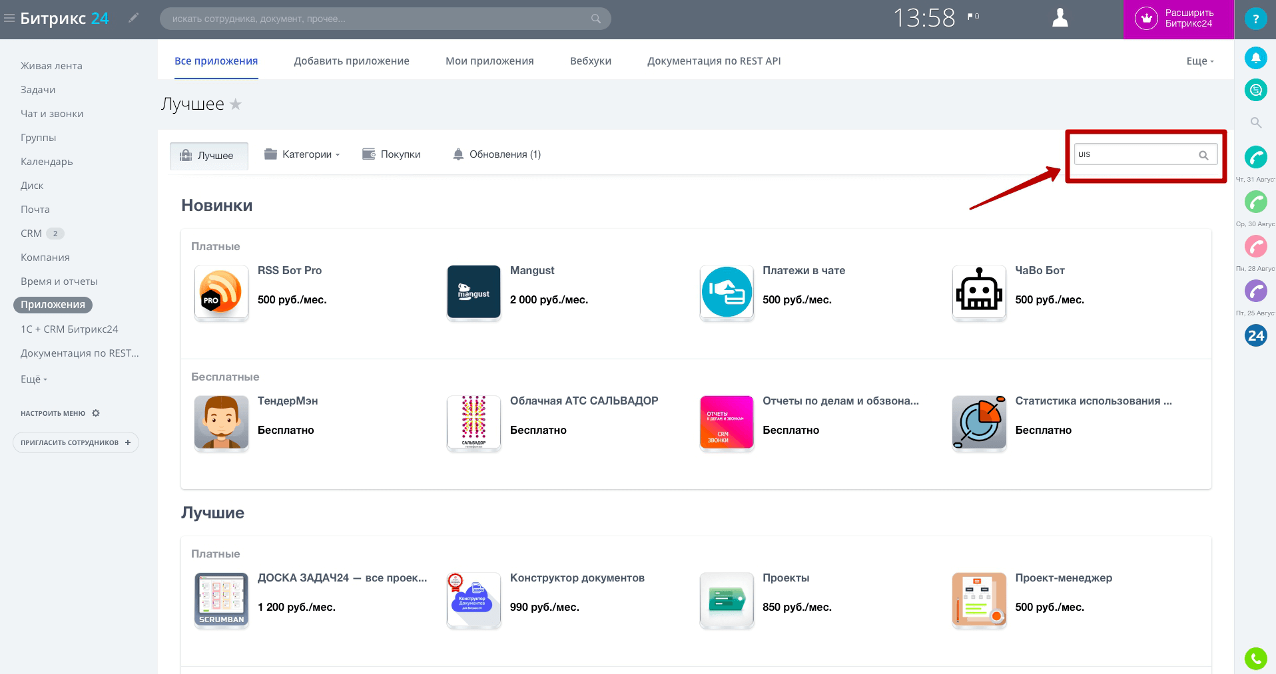1276x674 pixels.
Task: Open the ЧаВо Бот robot icon
Action: (x=979, y=292)
